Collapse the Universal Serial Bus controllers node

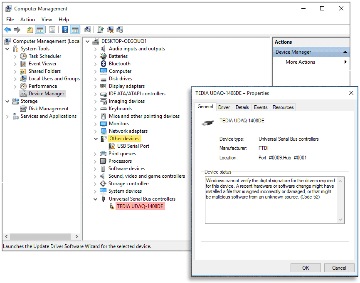[x=96, y=199]
